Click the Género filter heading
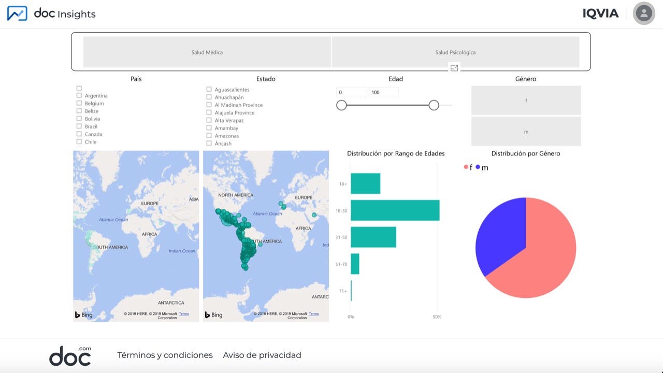Screen dimensions: 663x373 pos(526,79)
